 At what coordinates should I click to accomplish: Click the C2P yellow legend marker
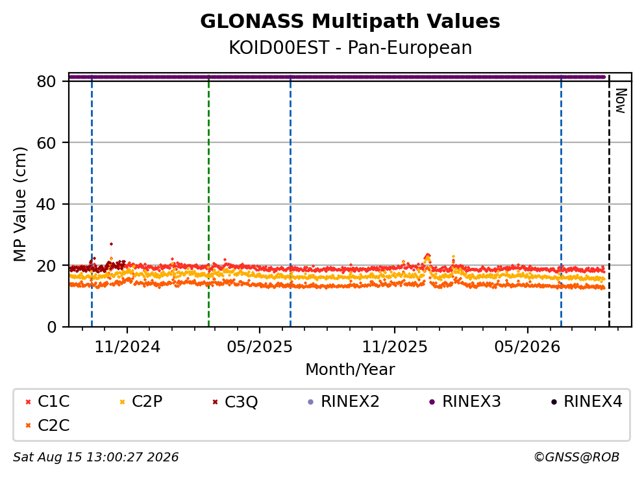click(122, 402)
